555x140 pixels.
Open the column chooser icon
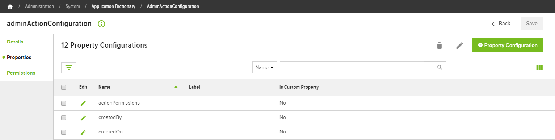[539, 67]
